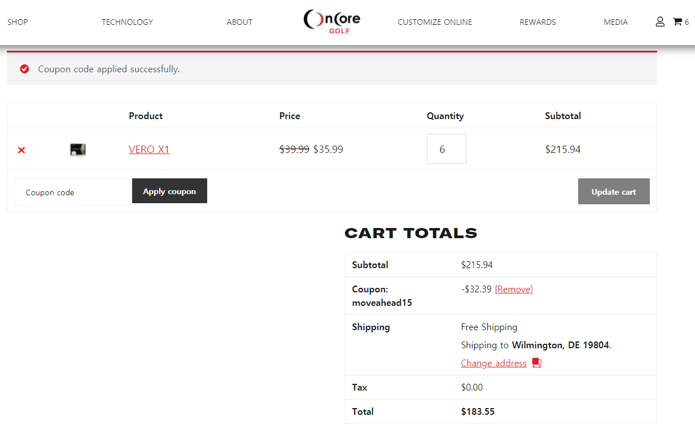
Task: Open the user account icon
Action: point(659,22)
